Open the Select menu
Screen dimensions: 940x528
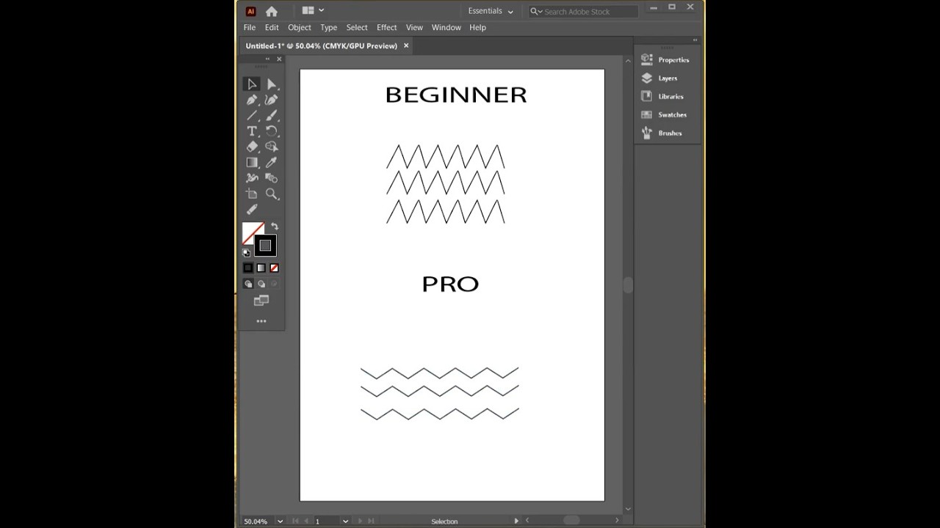(x=357, y=27)
